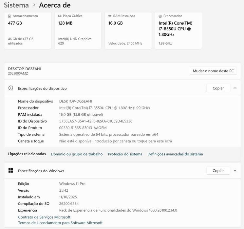Click the storage icon on Armazenamento card

[10, 16]
